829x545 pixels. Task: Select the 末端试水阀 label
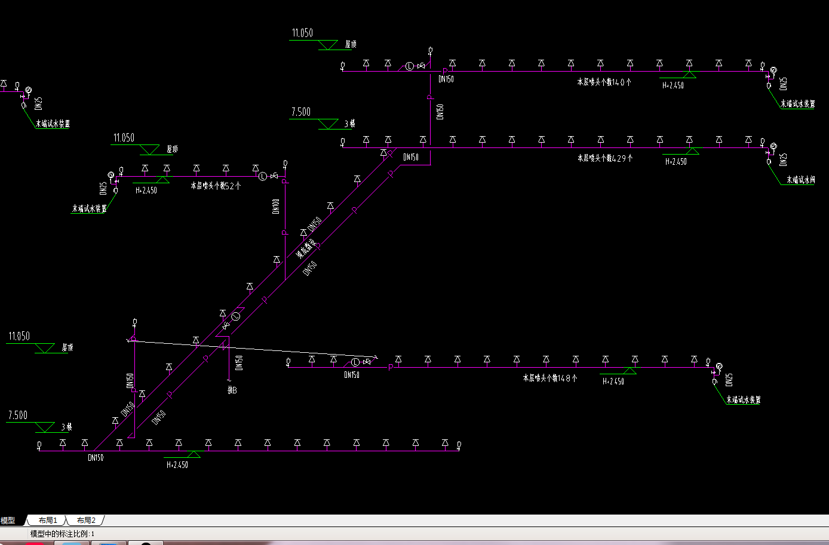point(800,180)
